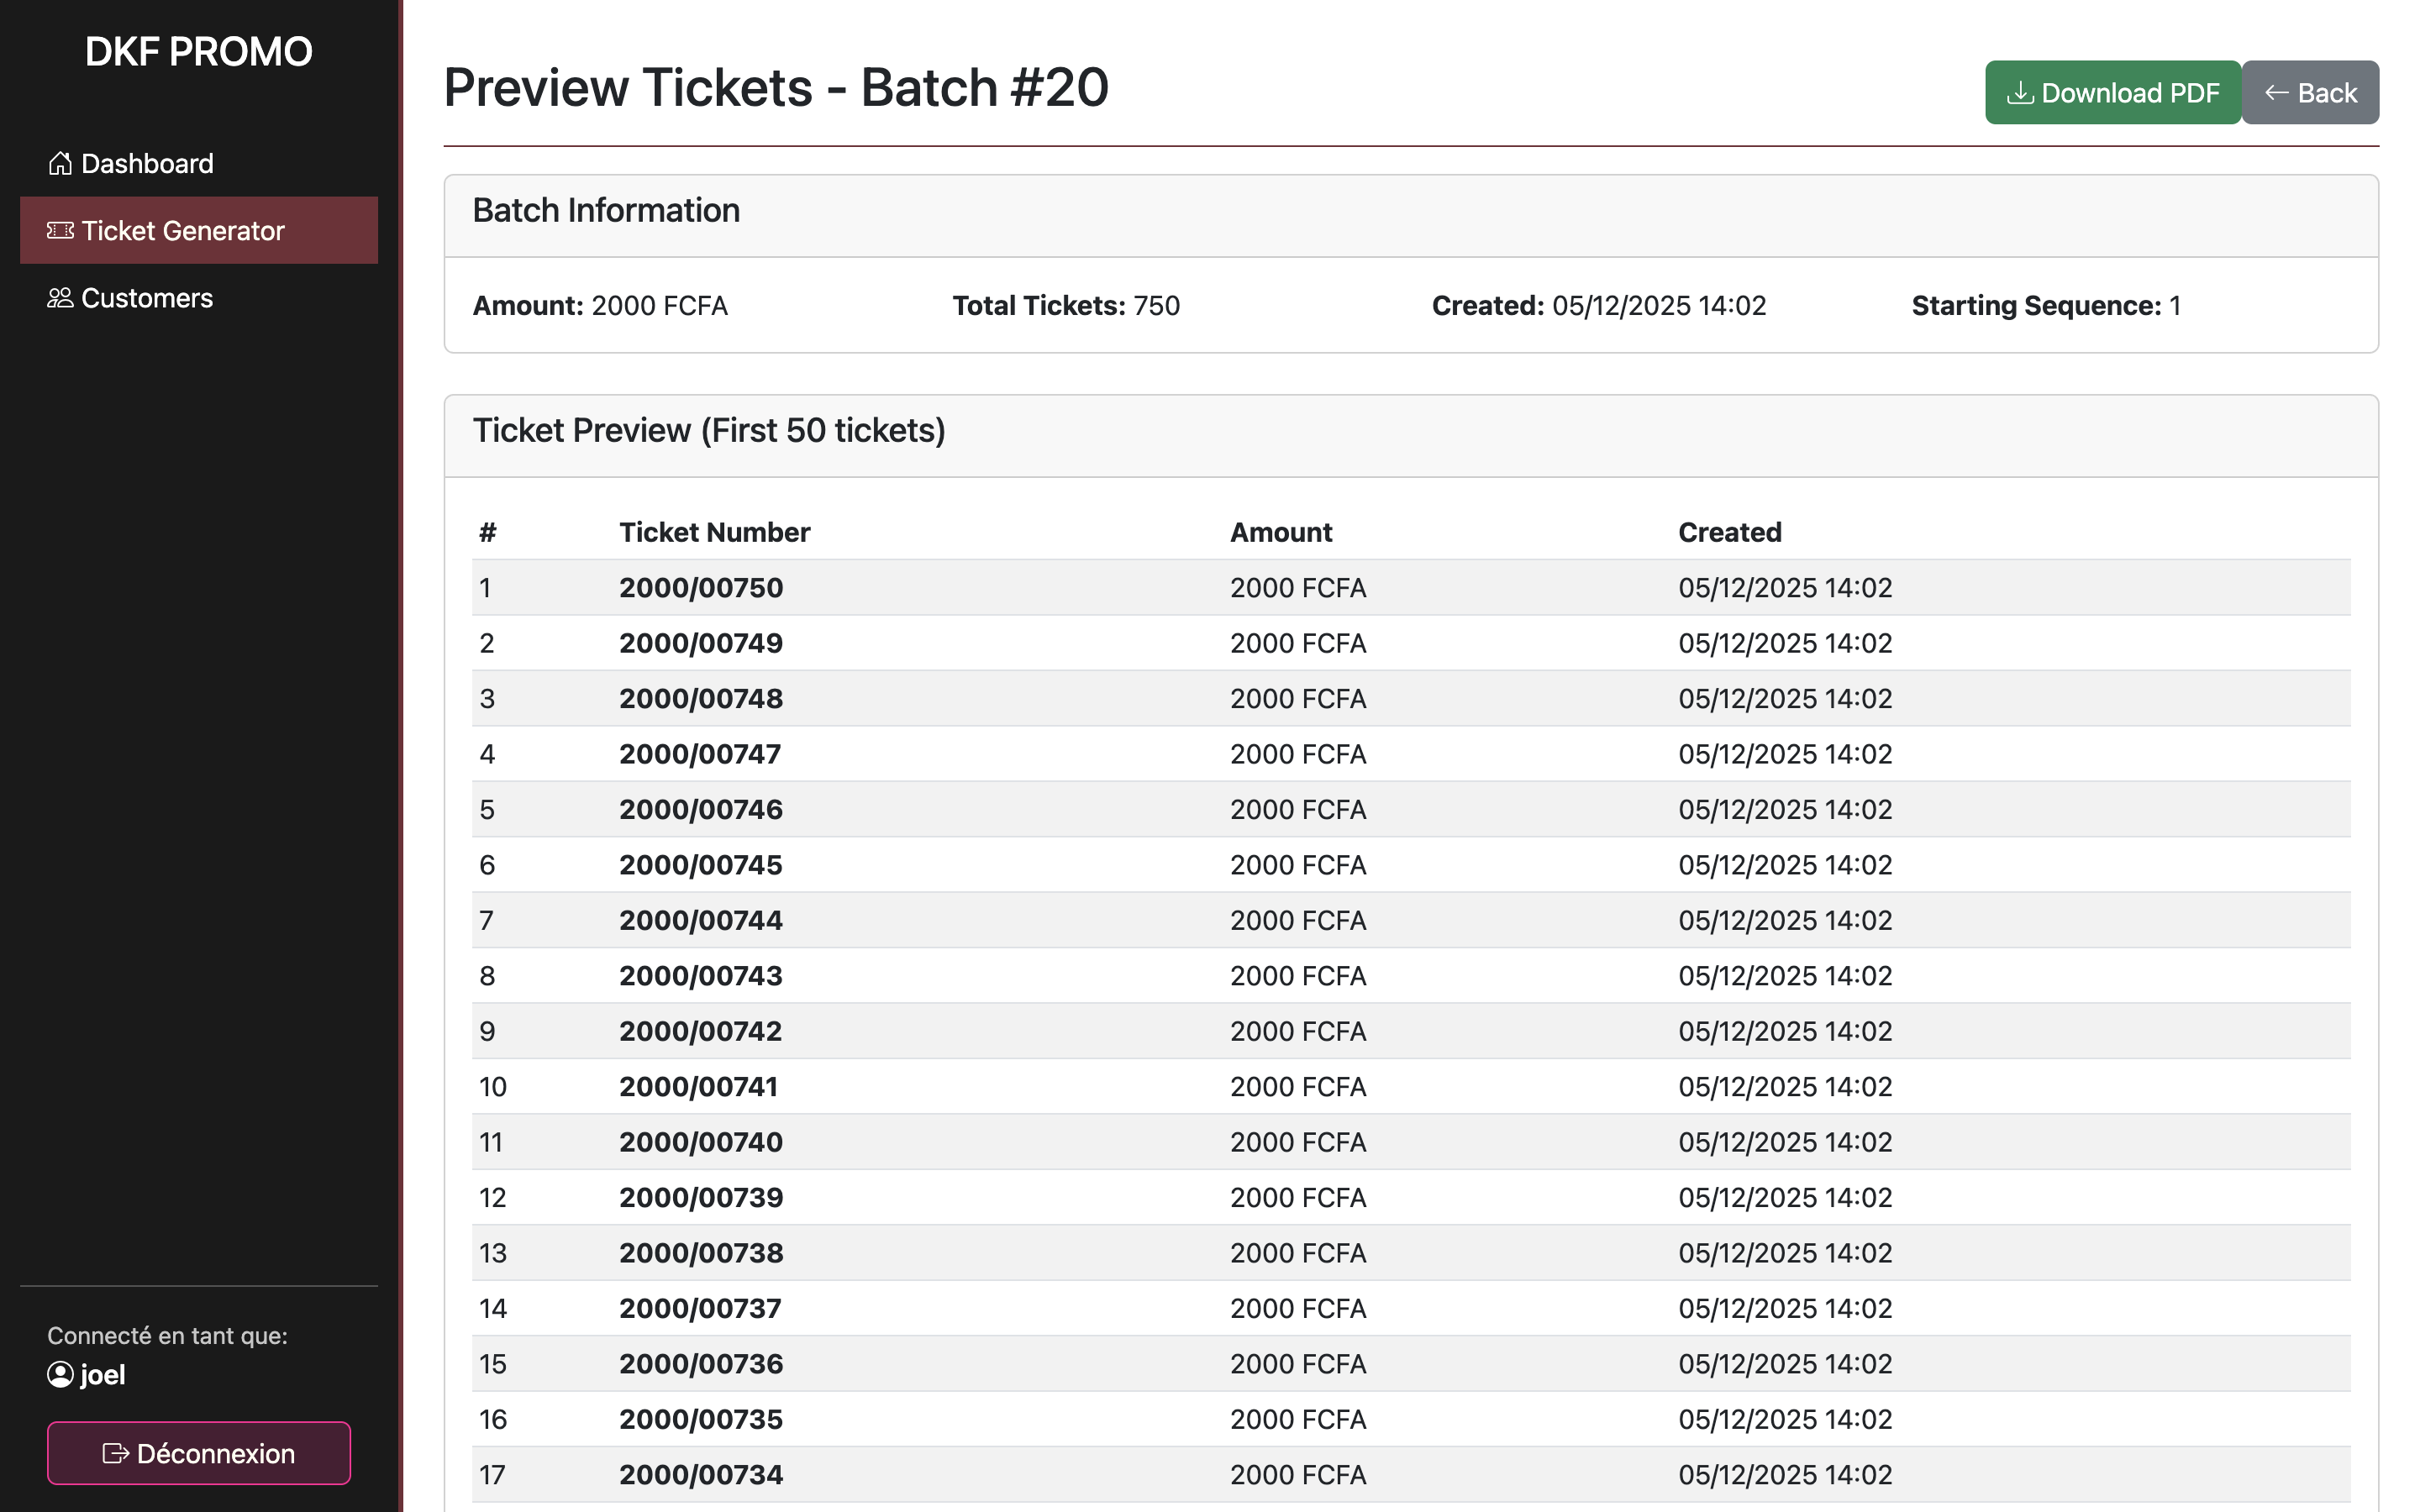Click the logout icon in Déconnexion
The height and width of the screenshot is (1512, 2420).
(115, 1454)
